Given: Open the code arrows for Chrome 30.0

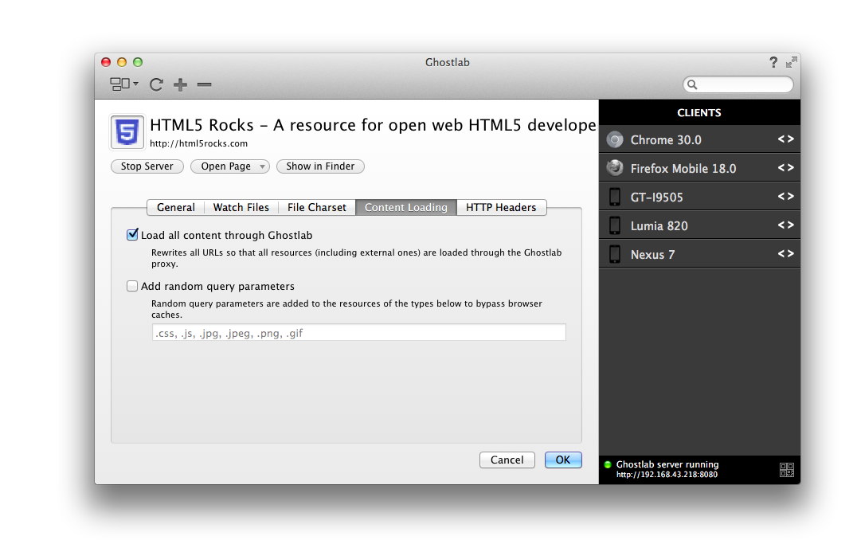Looking at the screenshot, I should pos(786,139).
